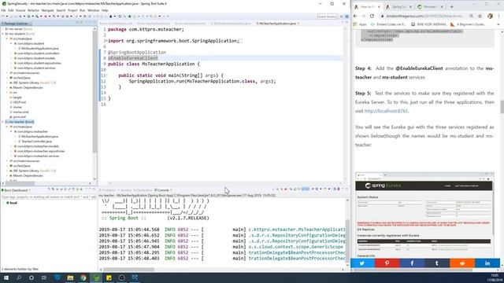Select com.kttpro.student.controllers package

(x=38, y=53)
